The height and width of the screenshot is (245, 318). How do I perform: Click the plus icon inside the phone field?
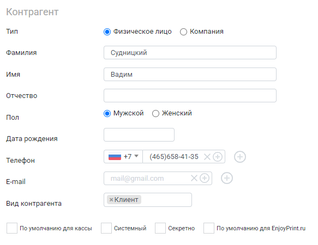click(x=218, y=157)
